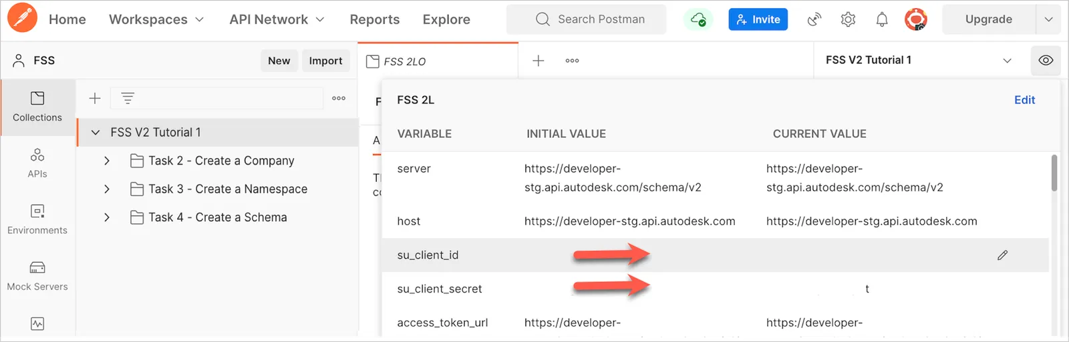This screenshot has width=1069, height=342.
Task: Open the Reports tab
Action: [374, 19]
